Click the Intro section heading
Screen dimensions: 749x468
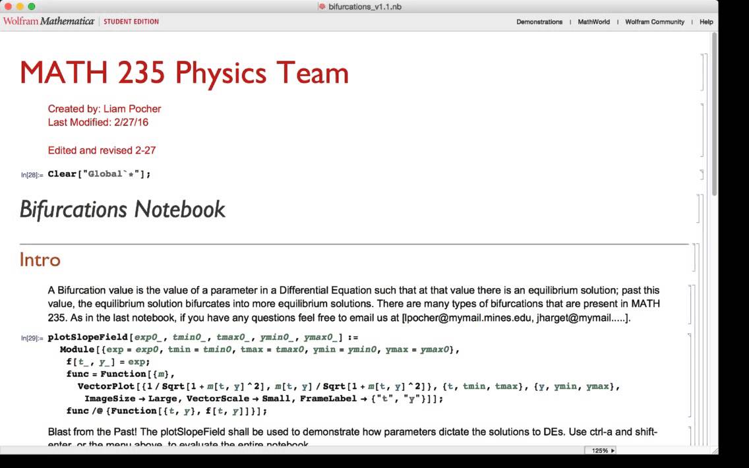[40, 260]
